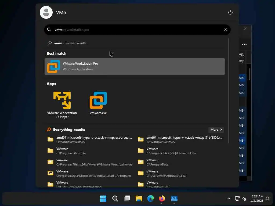Open VMware folder in Common Files
This screenshot has height=206, width=275.
point(180,151)
